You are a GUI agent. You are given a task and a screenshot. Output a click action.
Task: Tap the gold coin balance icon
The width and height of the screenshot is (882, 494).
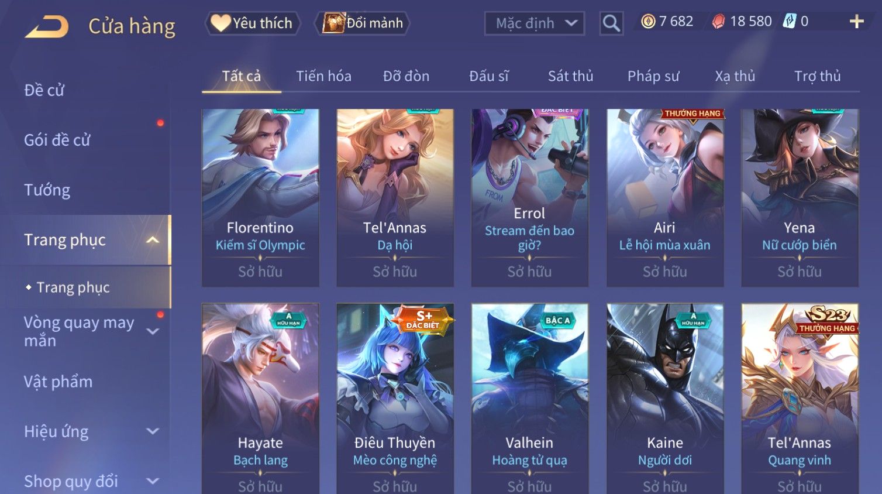[648, 22]
